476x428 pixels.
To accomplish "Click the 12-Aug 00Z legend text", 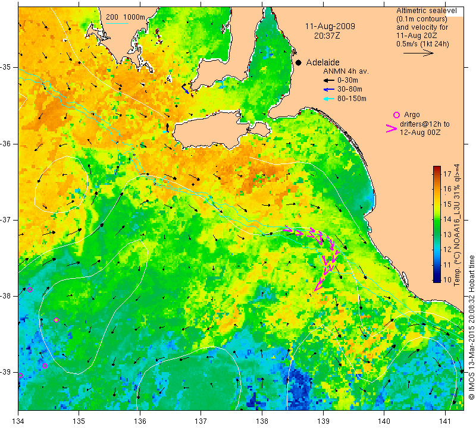I will pos(420,133).
